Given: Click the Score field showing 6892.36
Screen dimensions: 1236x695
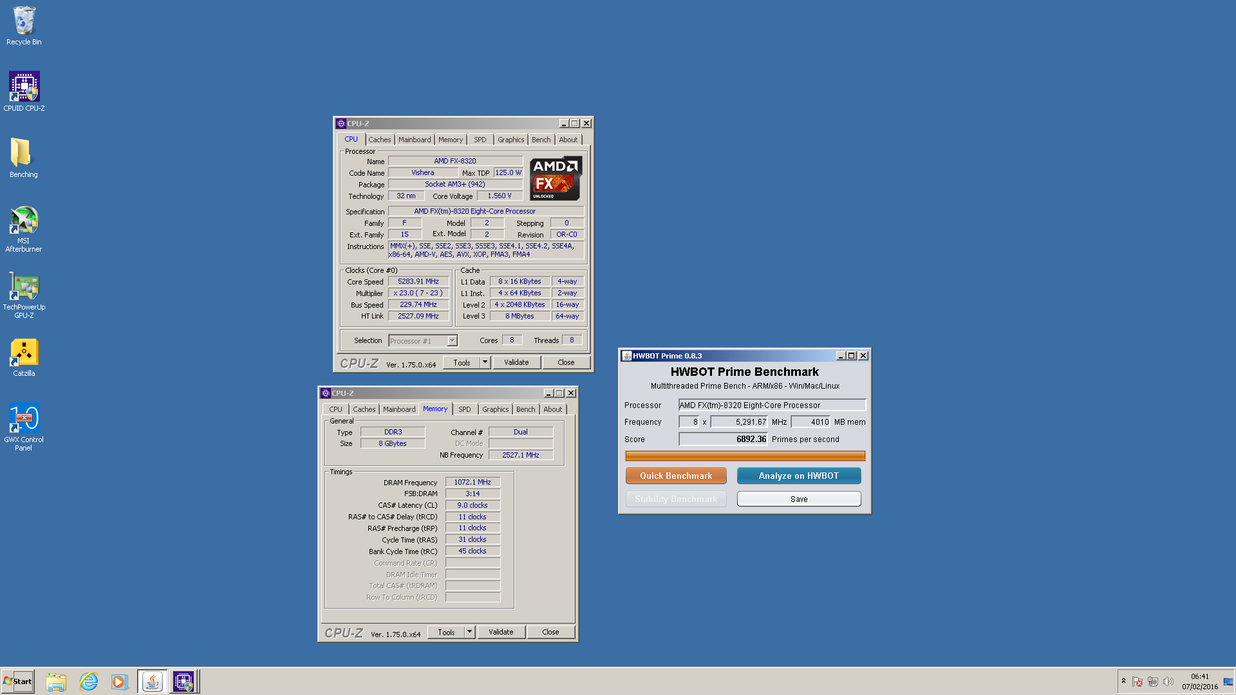Looking at the screenshot, I should 723,439.
